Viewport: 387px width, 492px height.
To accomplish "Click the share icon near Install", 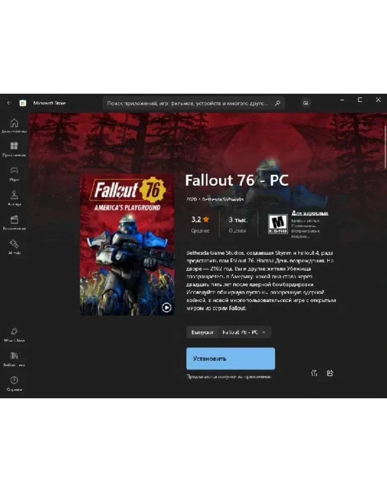I will (x=330, y=373).
